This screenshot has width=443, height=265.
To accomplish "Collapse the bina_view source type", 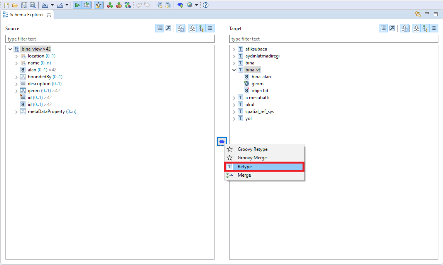I will (x=10, y=49).
